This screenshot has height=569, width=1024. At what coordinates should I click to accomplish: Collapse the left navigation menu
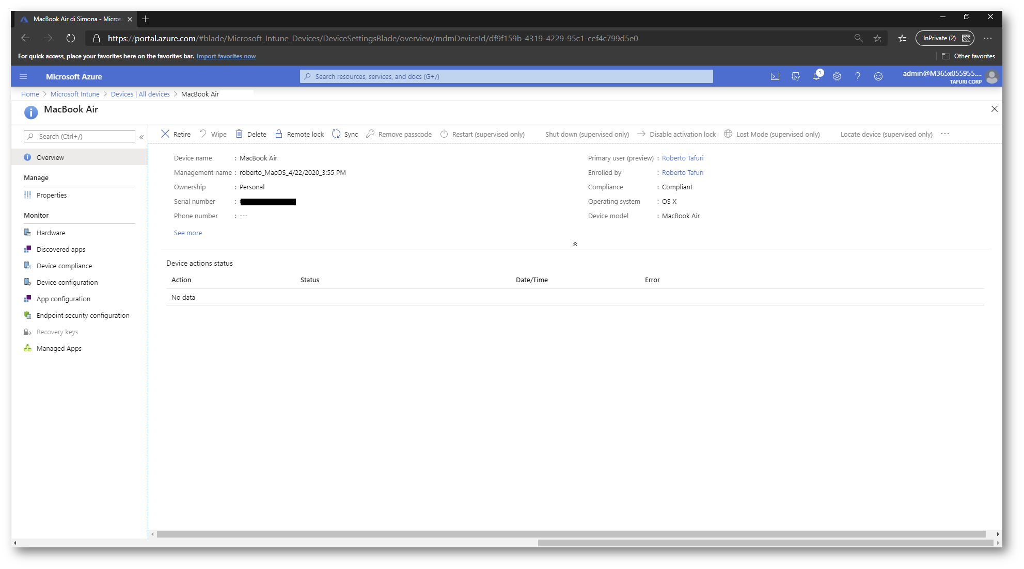[x=141, y=137]
